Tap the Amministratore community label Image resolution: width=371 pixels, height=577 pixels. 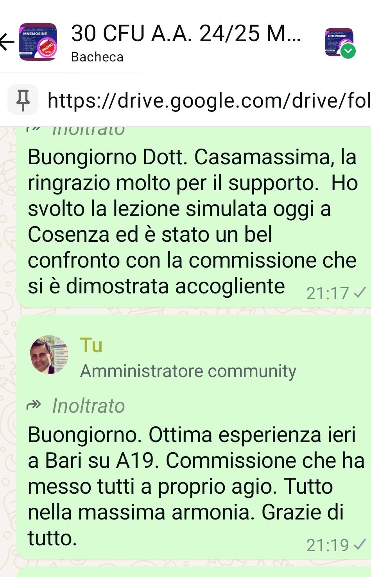pos(188,371)
